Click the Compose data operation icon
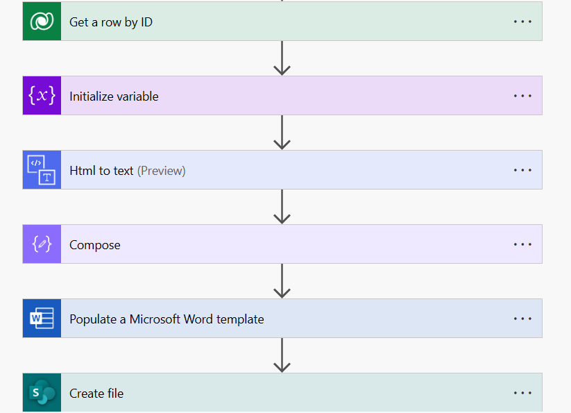 [x=42, y=244]
